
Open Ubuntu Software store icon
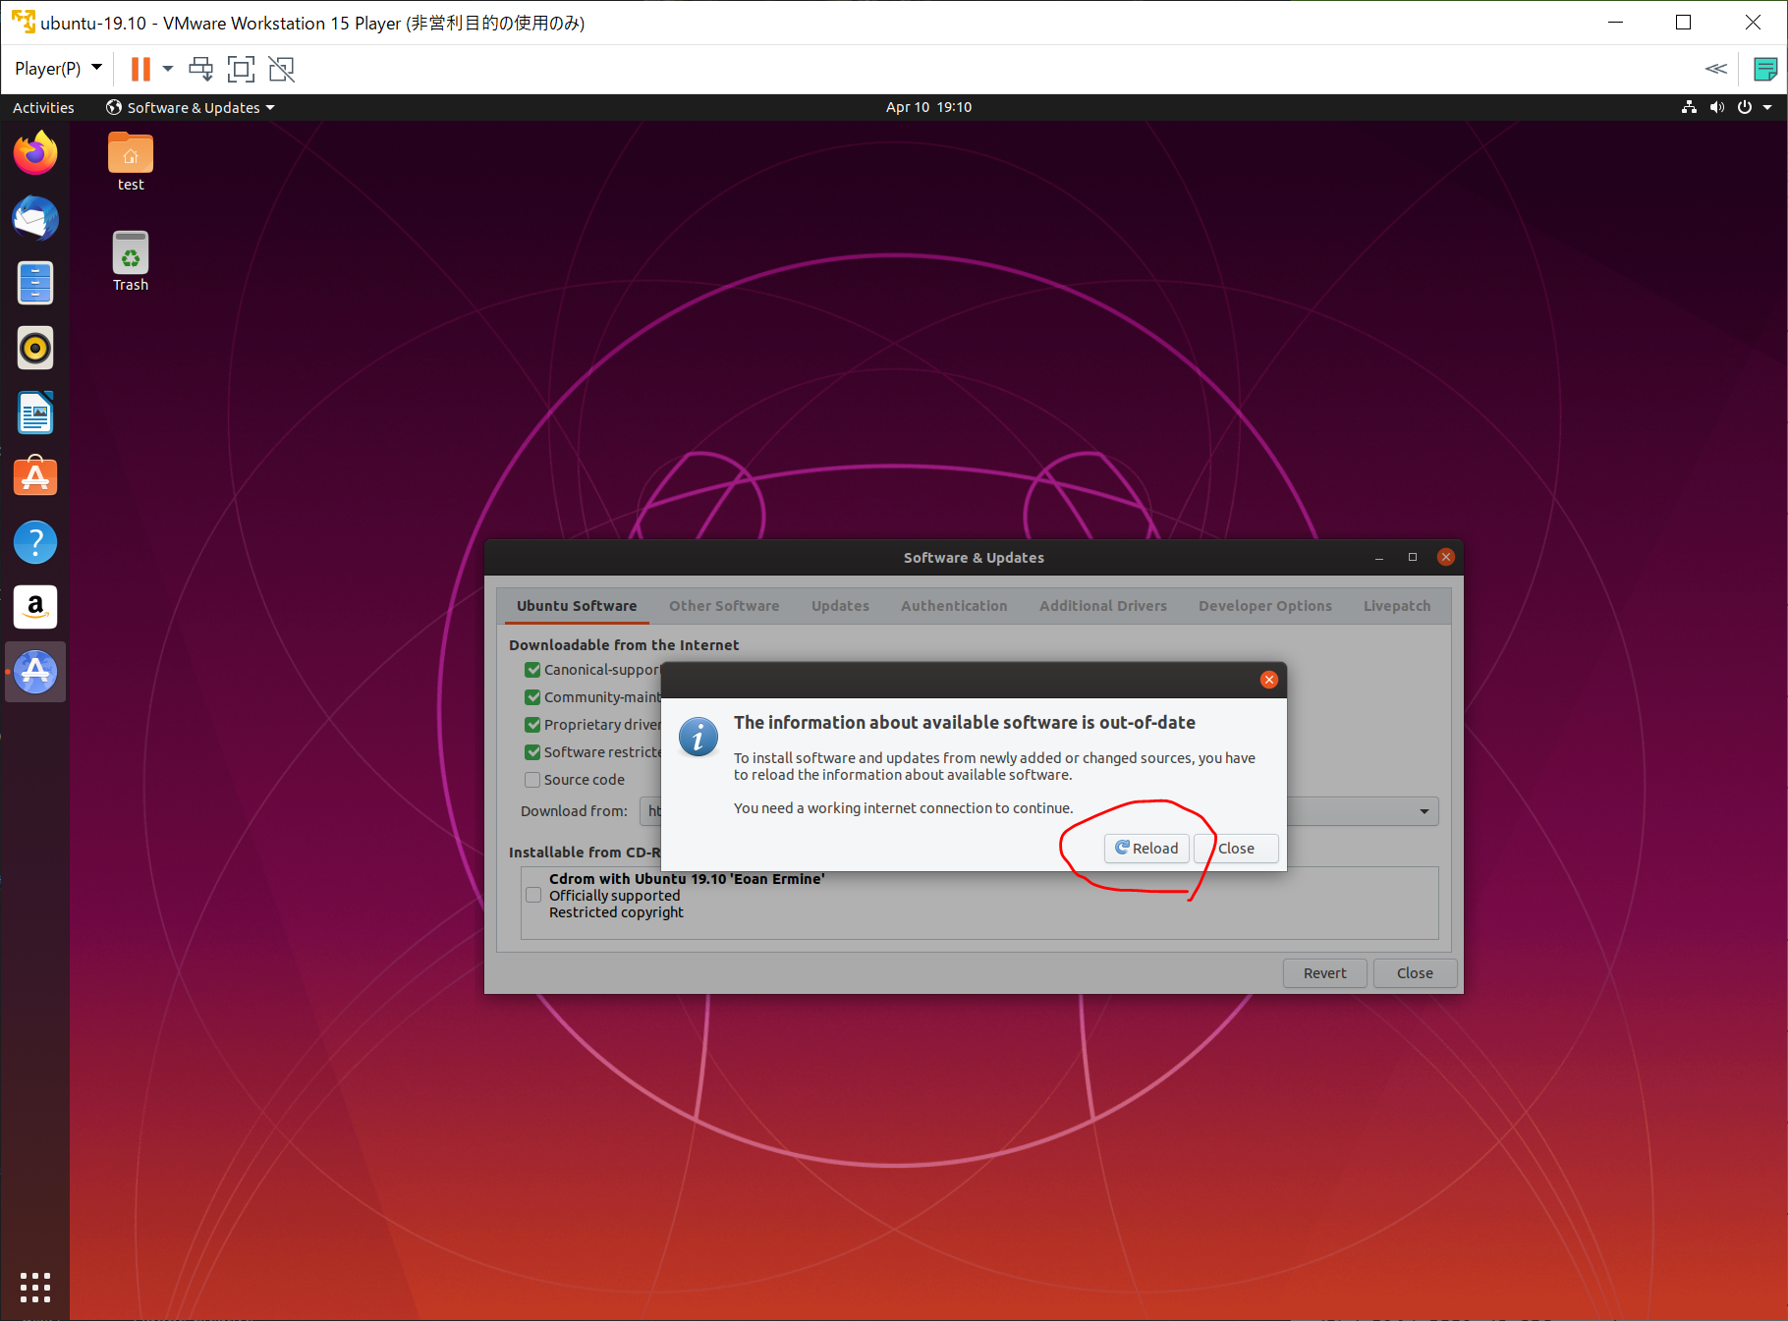coord(35,477)
